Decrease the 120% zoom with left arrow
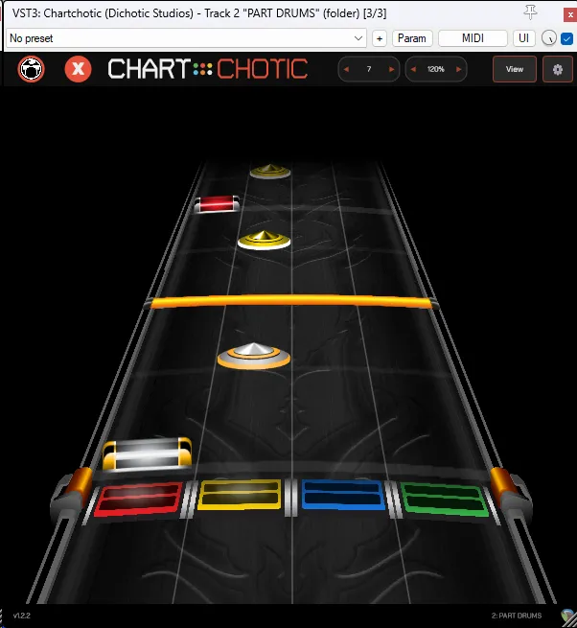 click(x=414, y=69)
